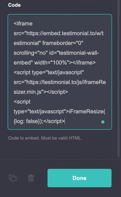Click the "Code to embed. Must be valid HTML." hint
This screenshot has height=197, width=121.
click(x=45, y=138)
